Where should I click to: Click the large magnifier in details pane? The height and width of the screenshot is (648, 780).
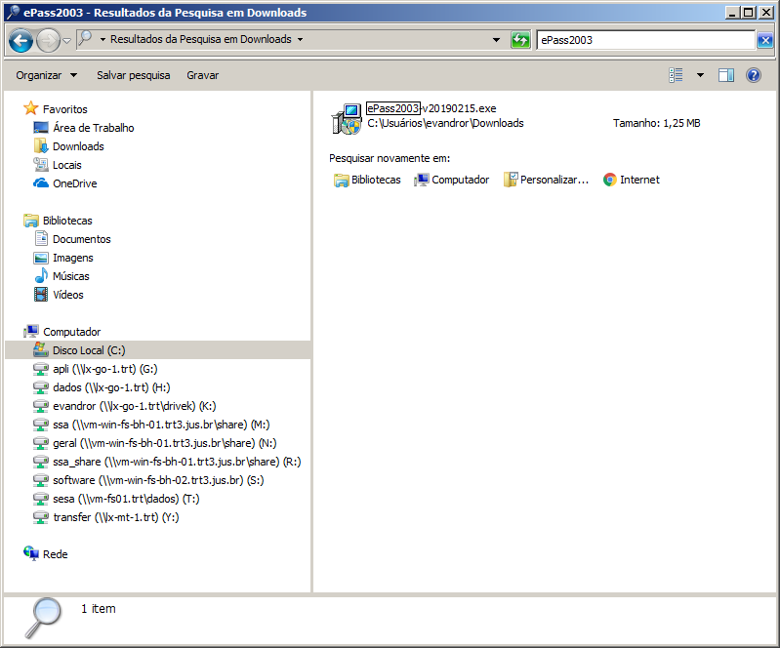tap(43, 617)
